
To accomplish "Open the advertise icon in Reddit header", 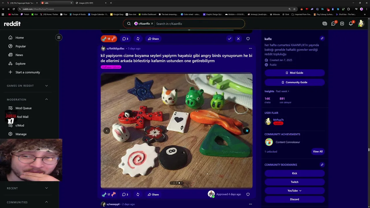I will [325, 24].
